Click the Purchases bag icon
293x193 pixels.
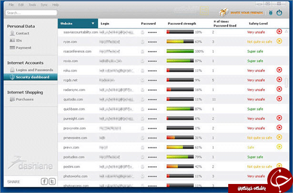point(12,99)
